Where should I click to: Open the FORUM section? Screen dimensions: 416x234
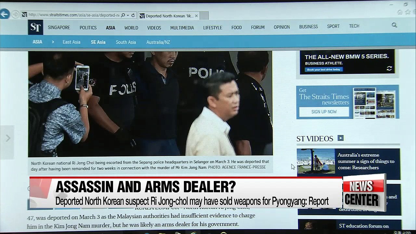258,28
